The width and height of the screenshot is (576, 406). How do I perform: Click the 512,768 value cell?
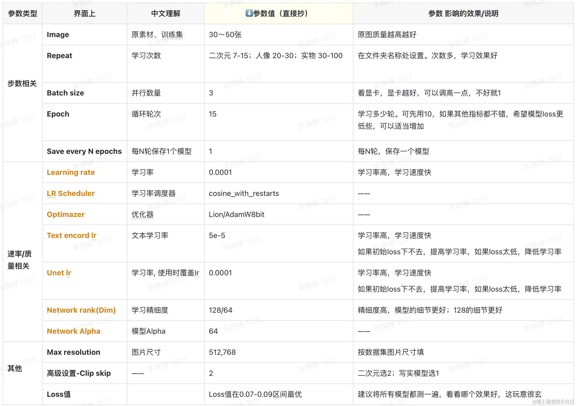pyautogui.click(x=279, y=352)
